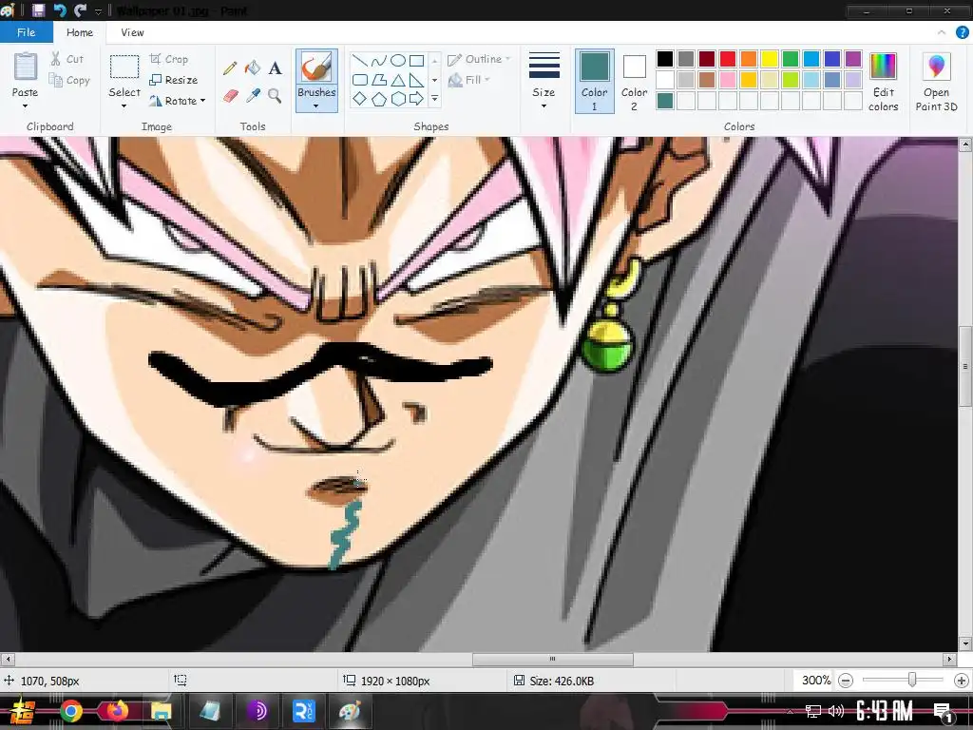Collapse the ribbon with the chevron
This screenshot has width=973, height=730.
click(x=942, y=32)
